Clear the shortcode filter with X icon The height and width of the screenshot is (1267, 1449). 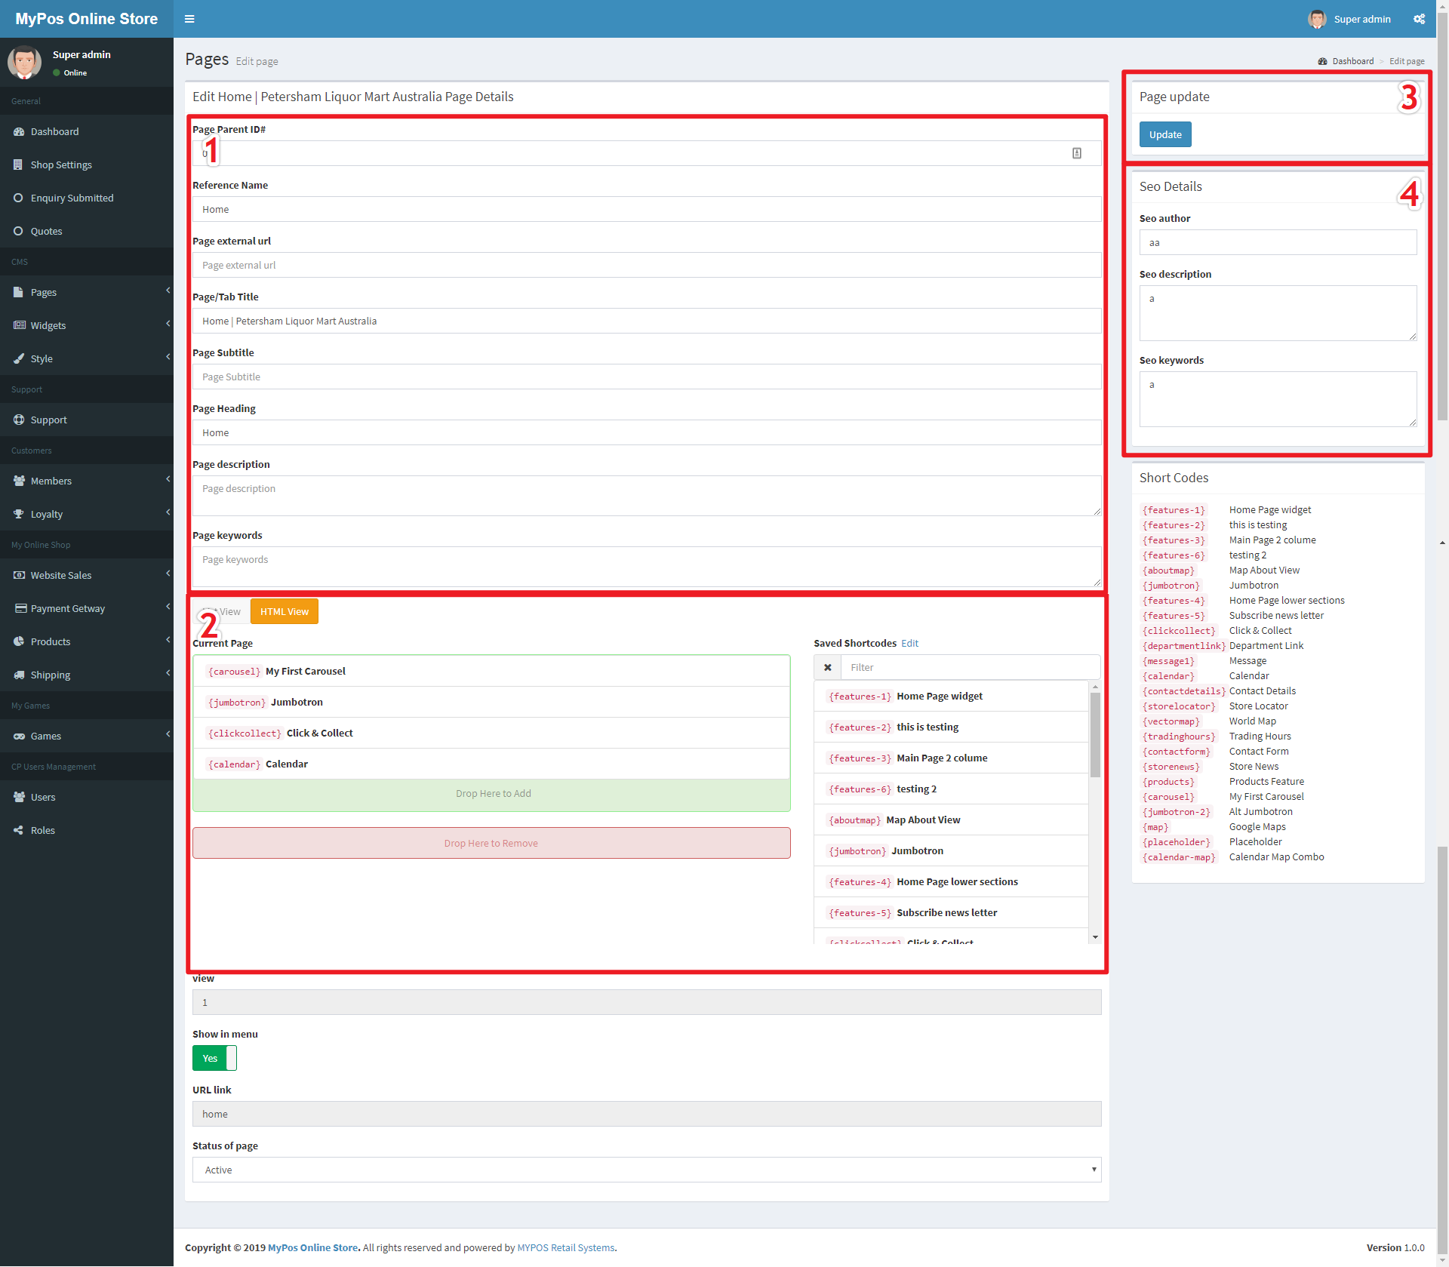pyautogui.click(x=827, y=667)
